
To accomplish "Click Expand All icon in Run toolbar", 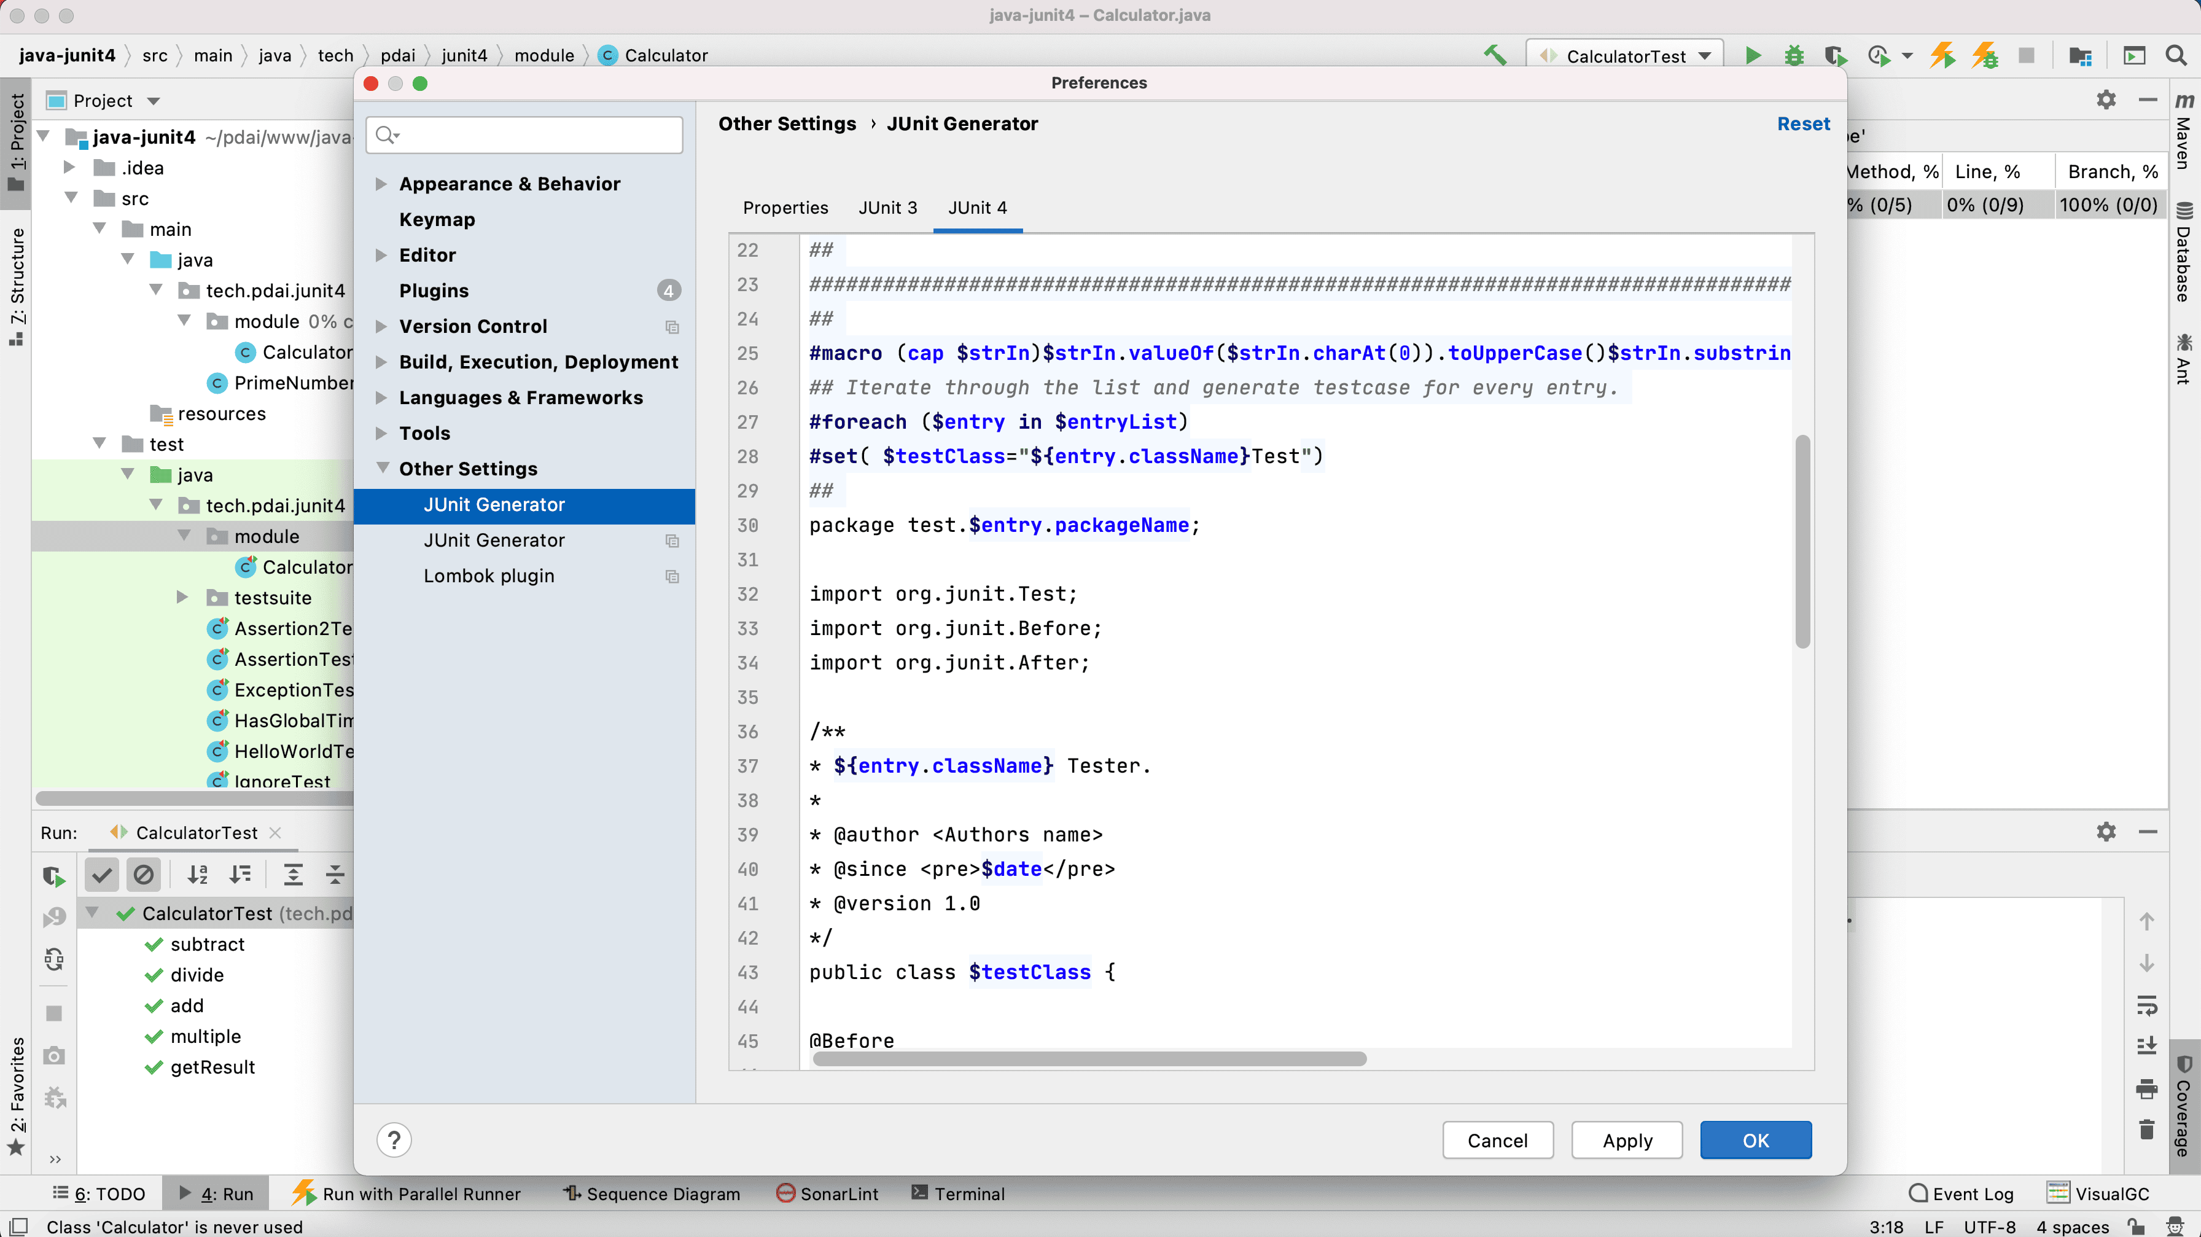I will [x=292, y=874].
